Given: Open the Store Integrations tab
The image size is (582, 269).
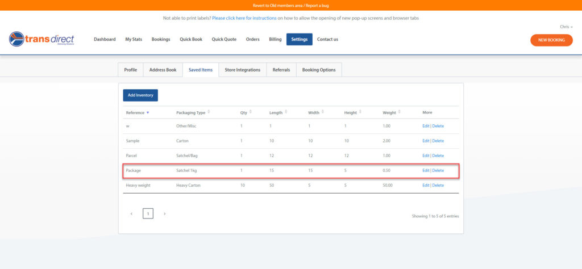Looking at the screenshot, I should 242,70.
